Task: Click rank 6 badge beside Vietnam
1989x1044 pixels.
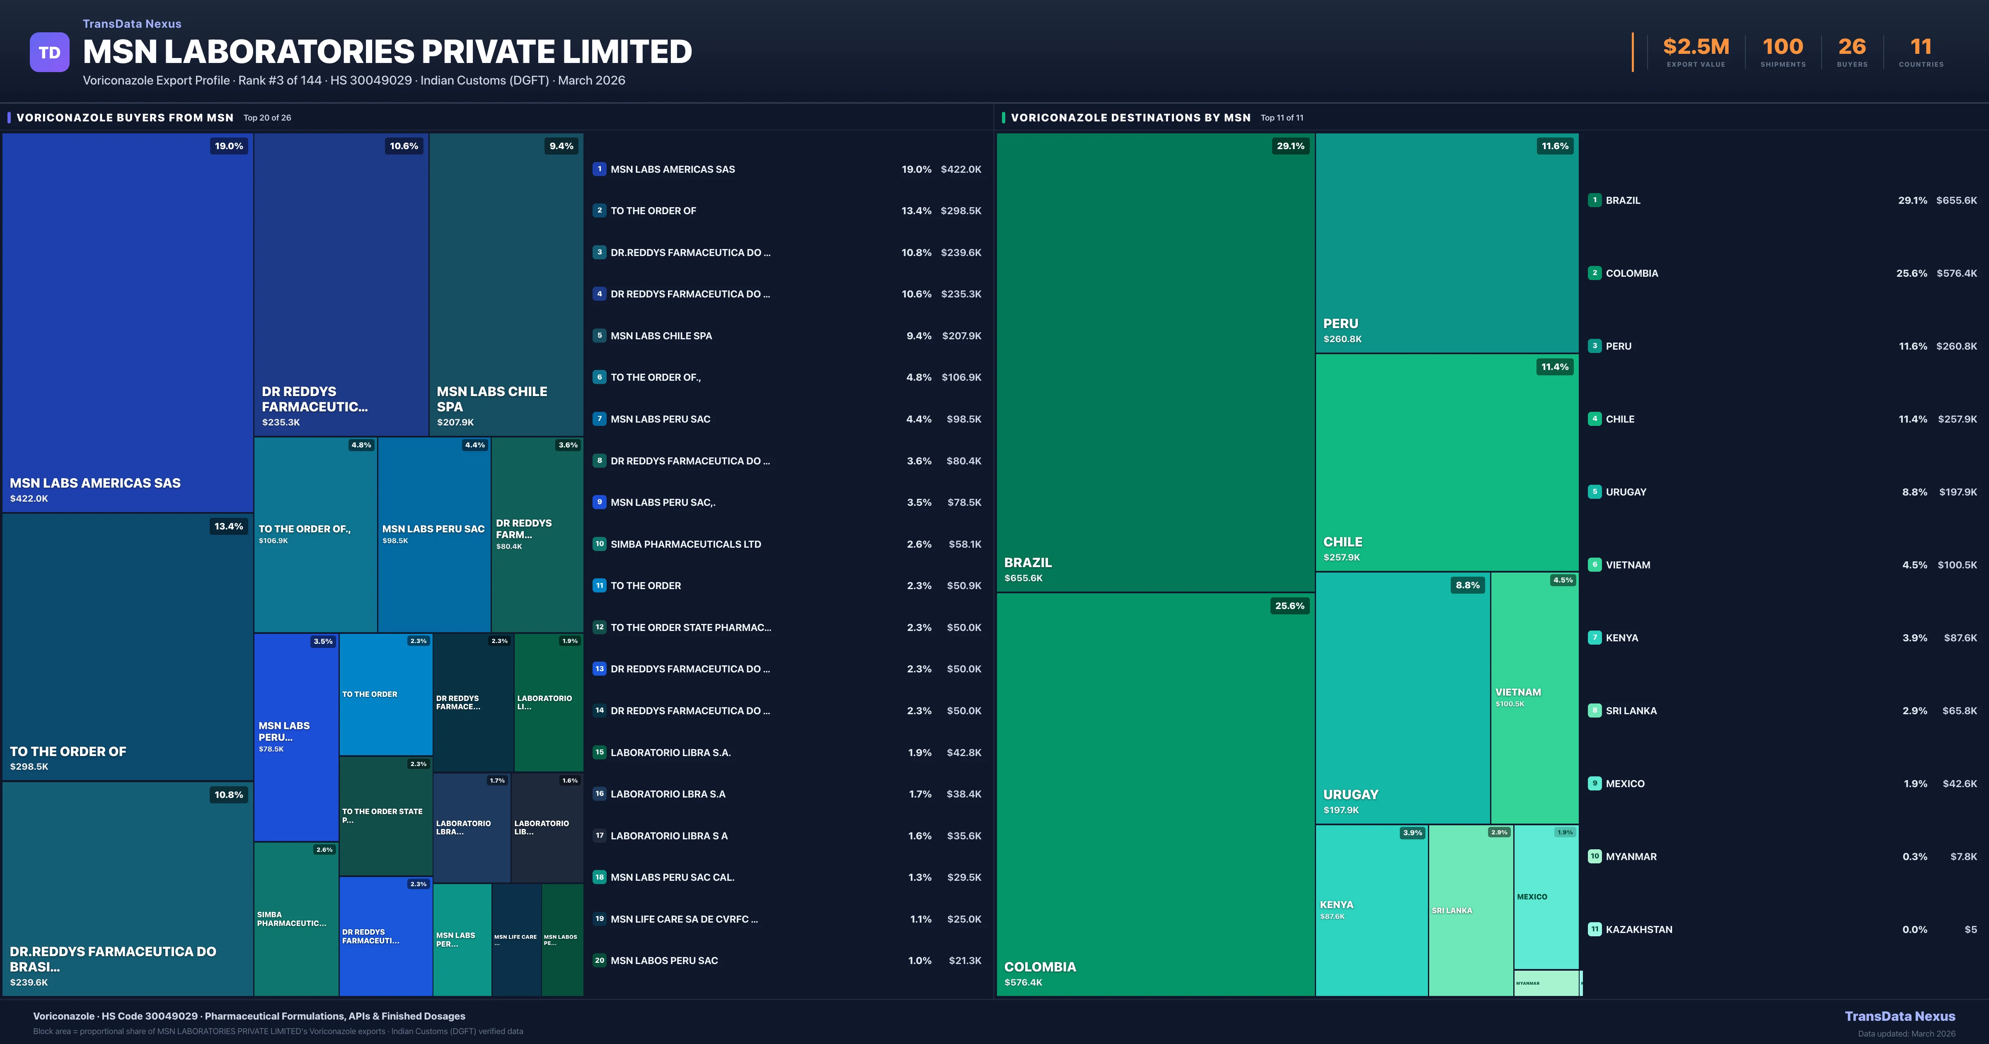Action: (x=1595, y=565)
